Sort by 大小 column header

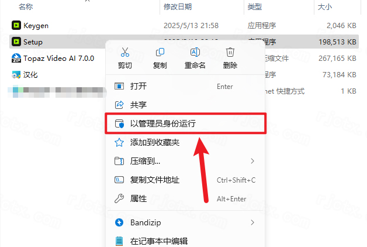tap(325, 6)
